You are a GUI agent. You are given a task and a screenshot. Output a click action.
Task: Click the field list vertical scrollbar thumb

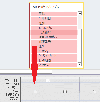(x=80, y=45)
